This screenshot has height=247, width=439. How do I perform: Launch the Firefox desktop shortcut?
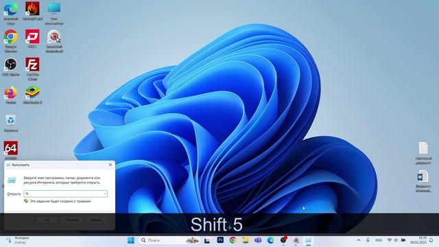[x=11, y=95]
